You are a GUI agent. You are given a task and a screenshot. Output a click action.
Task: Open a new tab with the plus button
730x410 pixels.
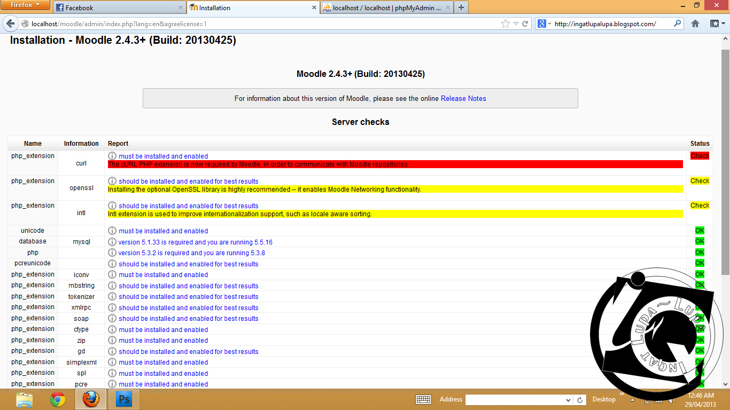click(461, 7)
